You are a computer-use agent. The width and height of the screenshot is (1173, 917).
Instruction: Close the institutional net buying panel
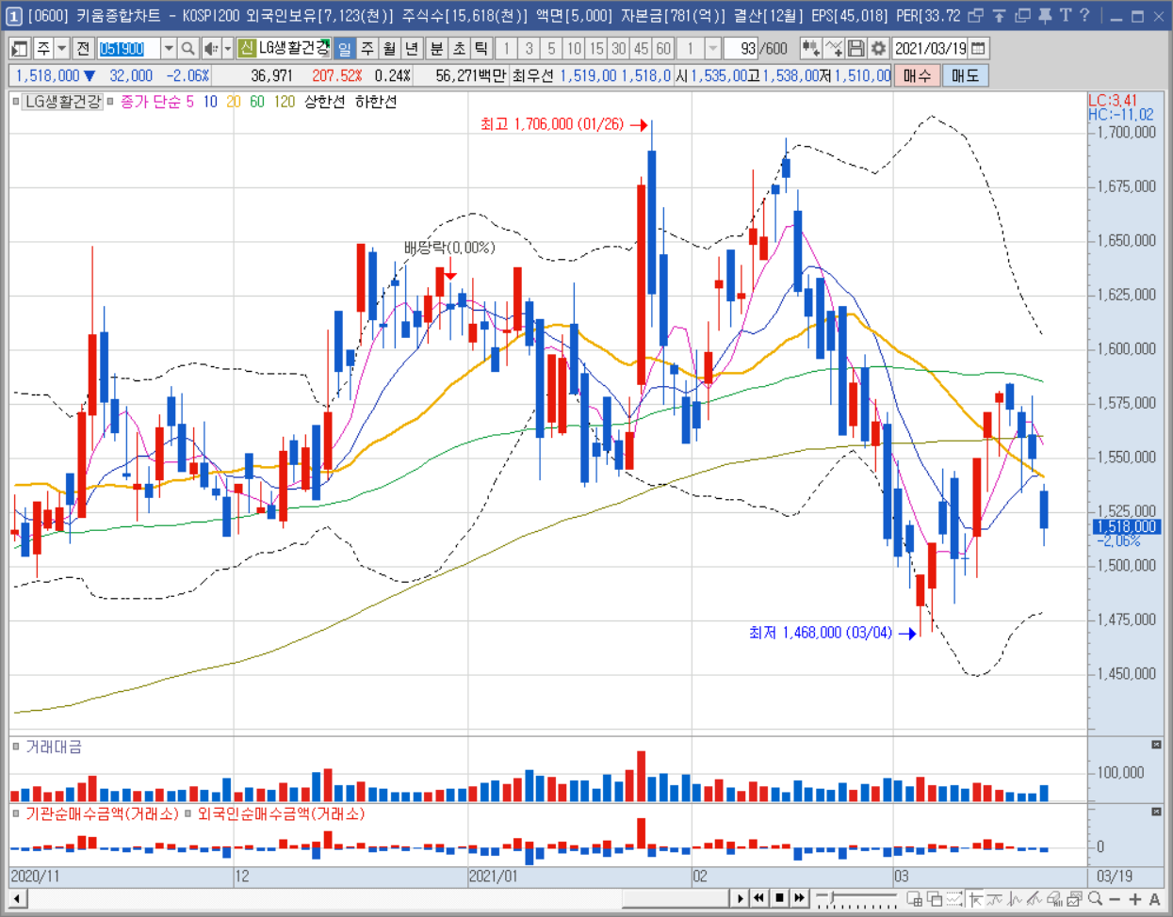coord(1157,812)
